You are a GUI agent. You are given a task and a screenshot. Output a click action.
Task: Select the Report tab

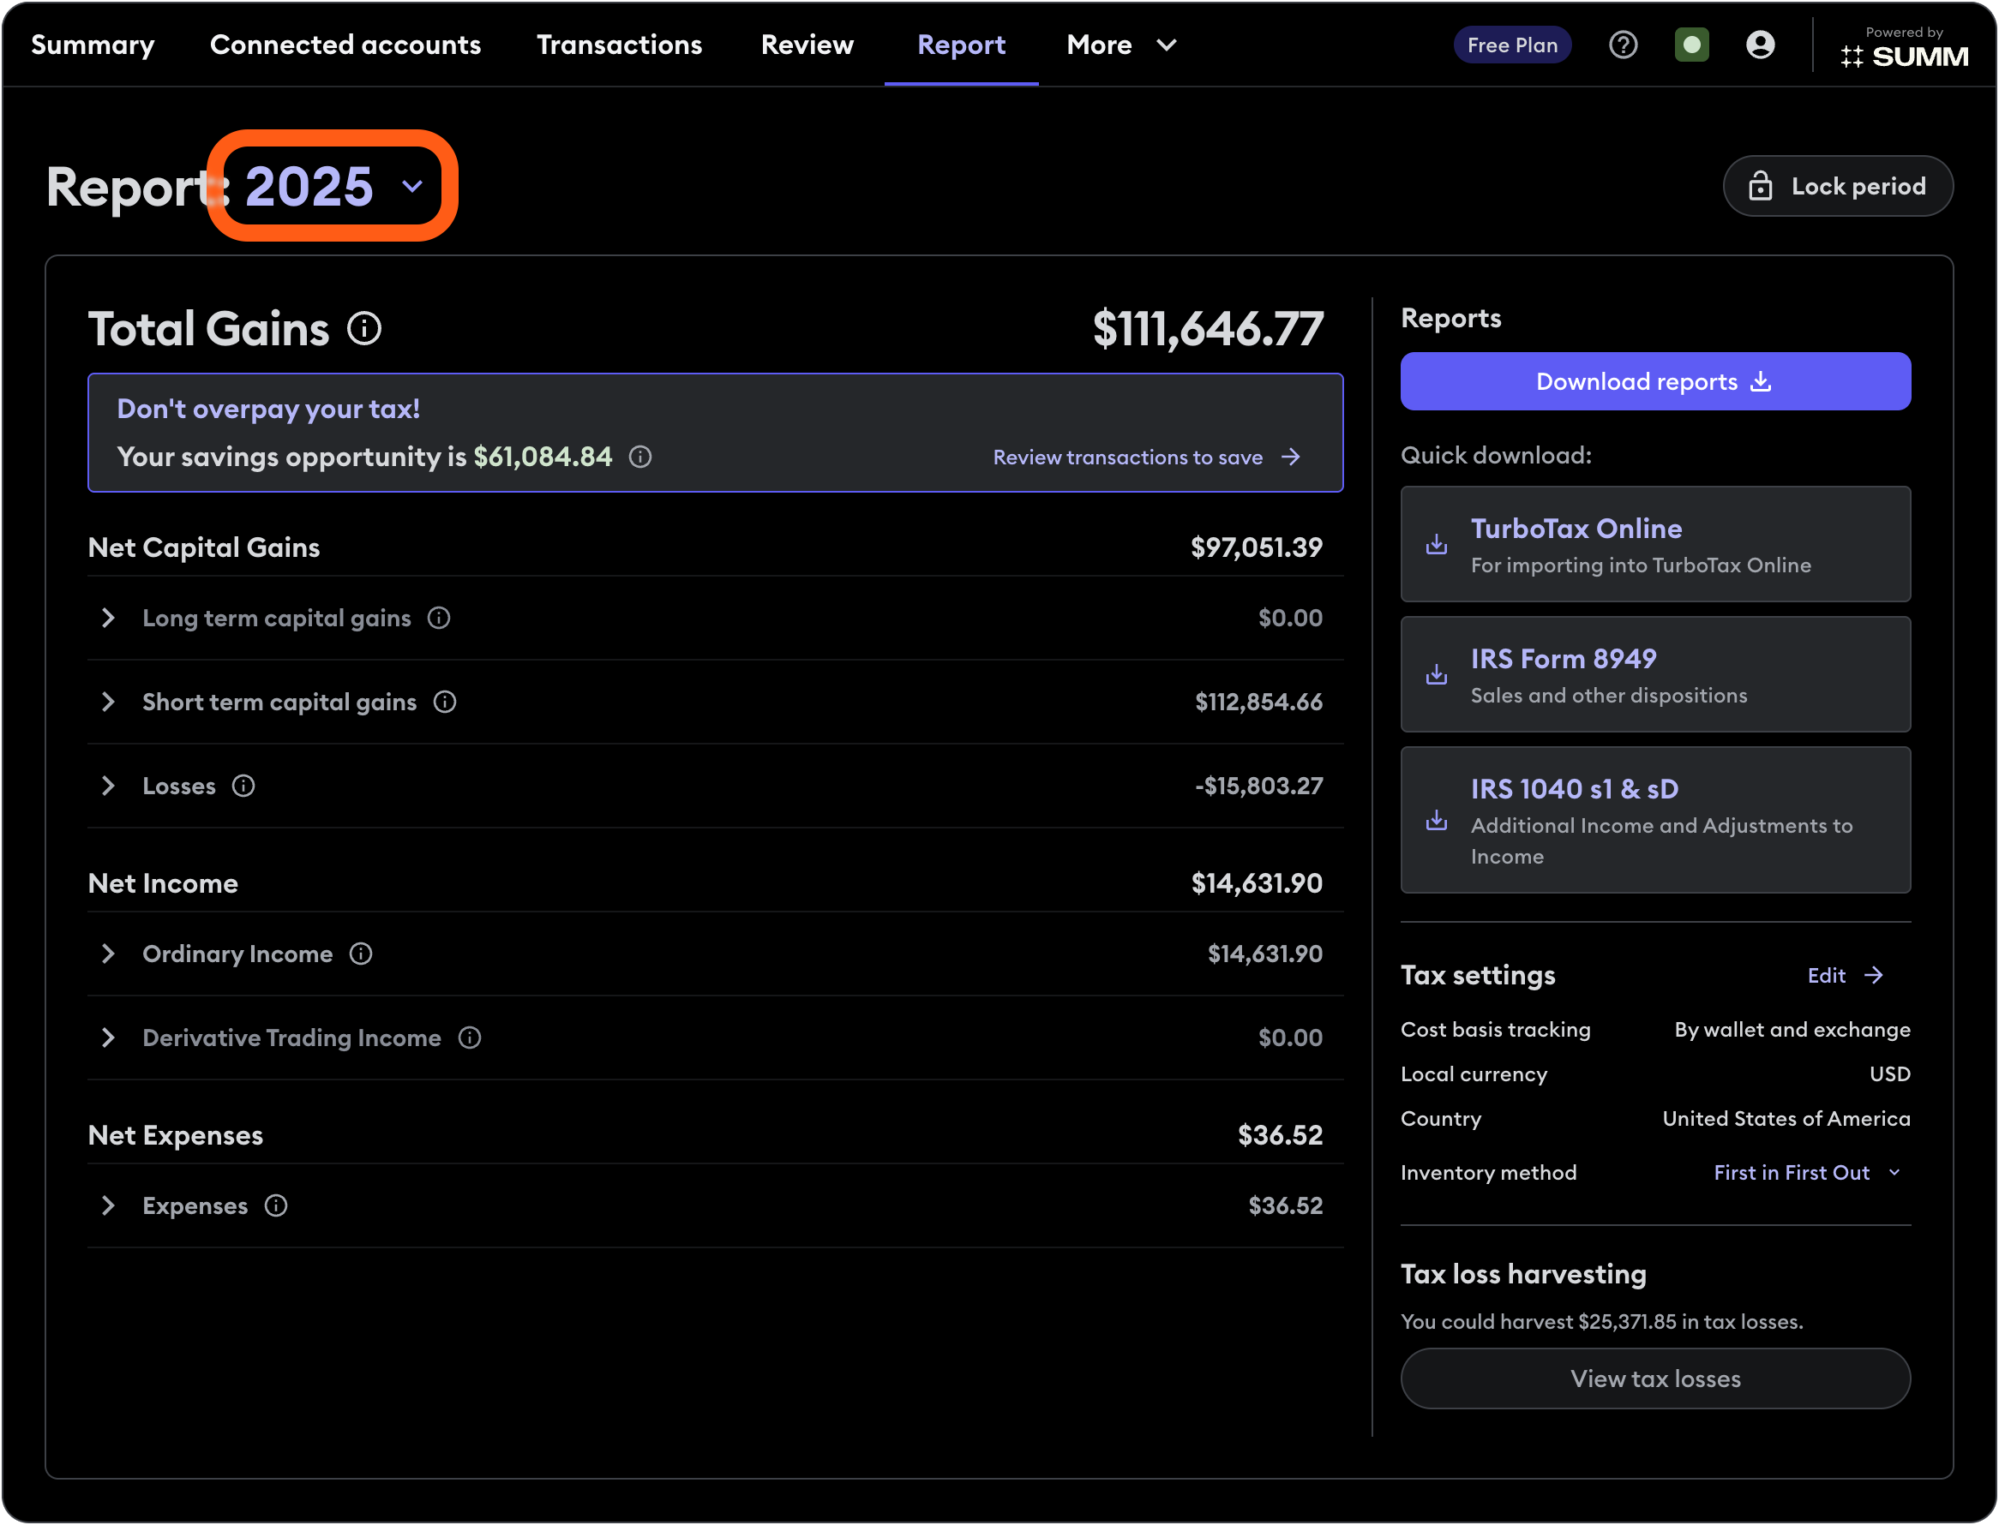961,45
